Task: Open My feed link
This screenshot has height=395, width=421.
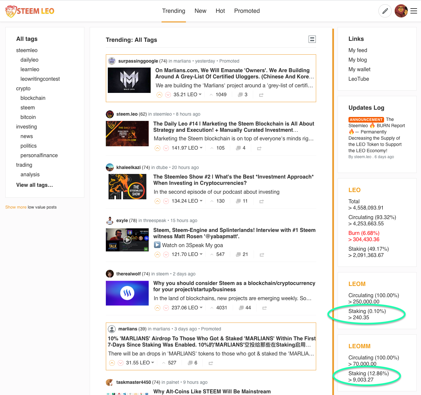Action: tap(358, 50)
